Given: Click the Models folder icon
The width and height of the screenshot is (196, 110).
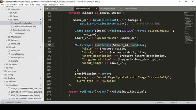Looking at the screenshot, I should coord(7,47).
